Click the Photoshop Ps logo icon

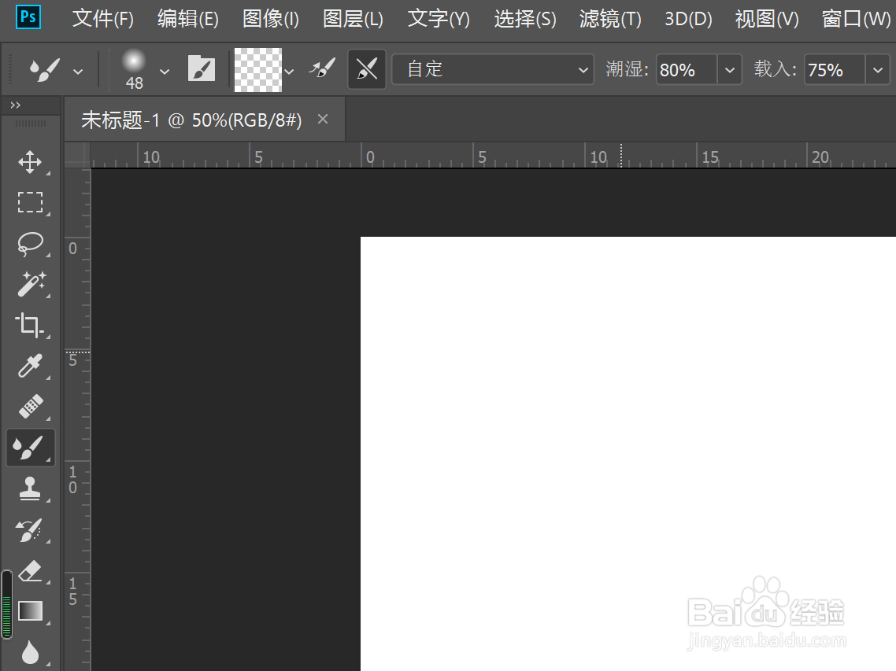(x=28, y=17)
